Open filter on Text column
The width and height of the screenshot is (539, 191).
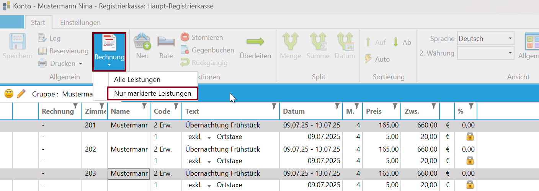[274, 106]
